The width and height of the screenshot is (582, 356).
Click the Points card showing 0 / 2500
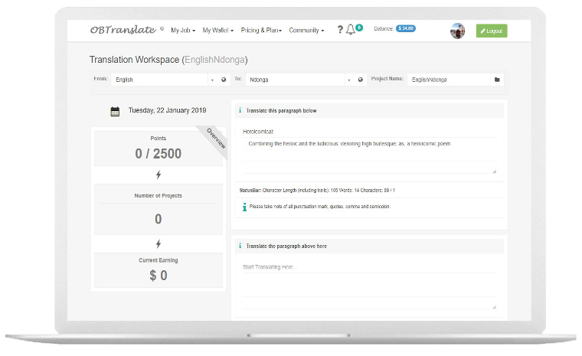tap(158, 148)
